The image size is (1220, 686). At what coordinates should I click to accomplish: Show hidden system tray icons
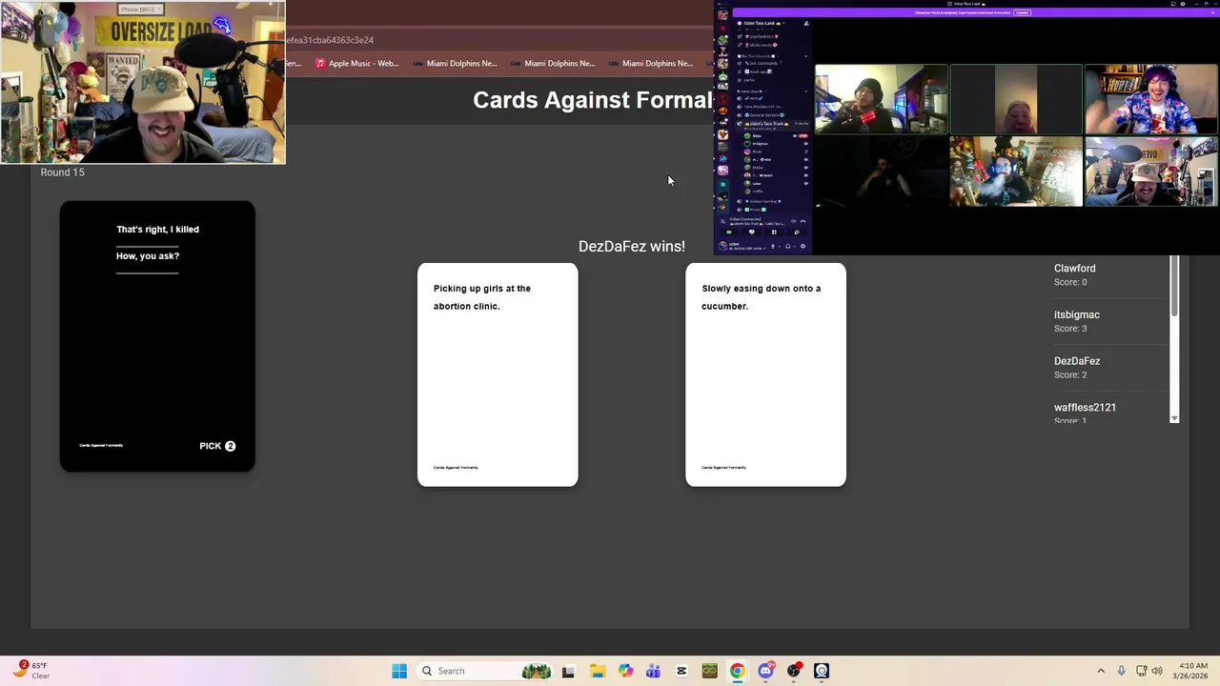pos(1101,671)
